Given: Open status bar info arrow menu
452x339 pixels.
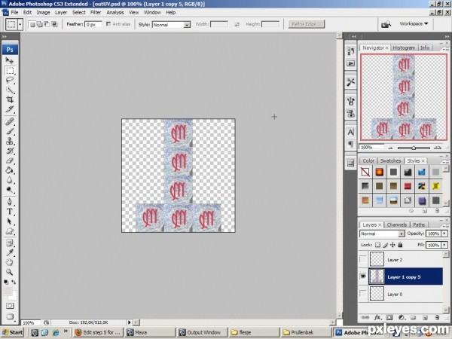Looking at the screenshot, I should click(x=129, y=322).
